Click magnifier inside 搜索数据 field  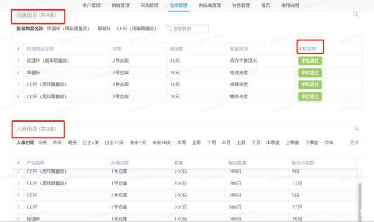click(x=169, y=29)
